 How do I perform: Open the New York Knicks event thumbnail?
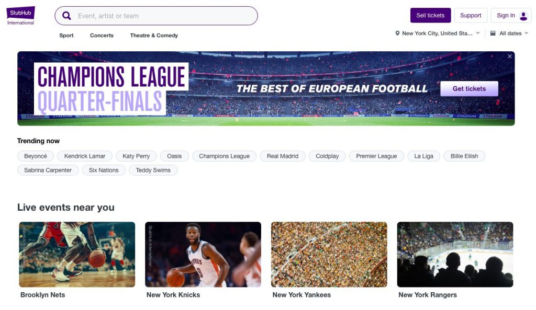(203, 255)
